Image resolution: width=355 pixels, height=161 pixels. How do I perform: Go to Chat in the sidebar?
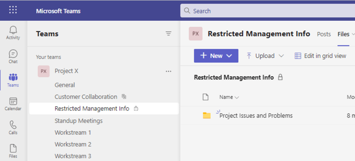[13, 56]
